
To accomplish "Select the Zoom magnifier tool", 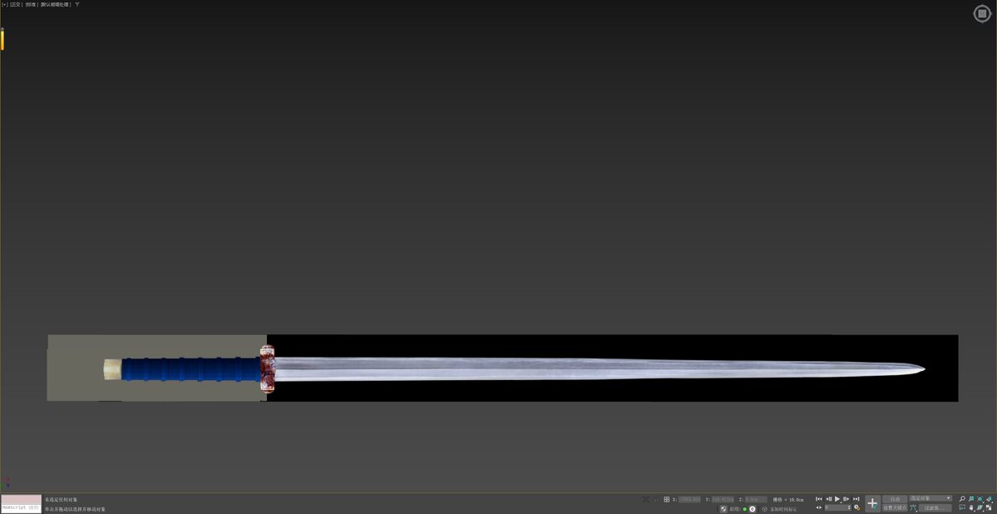I will coord(962,499).
